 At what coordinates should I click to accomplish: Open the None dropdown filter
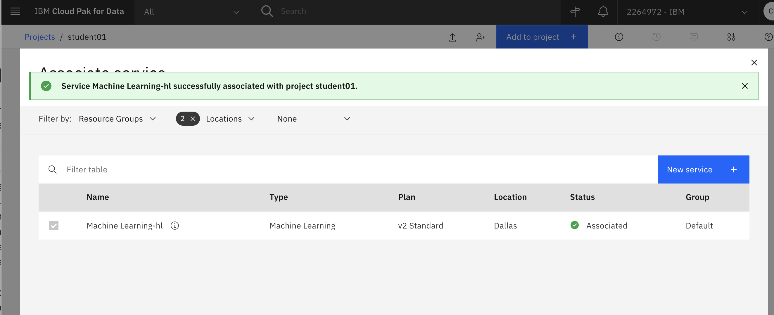coord(314,119)
